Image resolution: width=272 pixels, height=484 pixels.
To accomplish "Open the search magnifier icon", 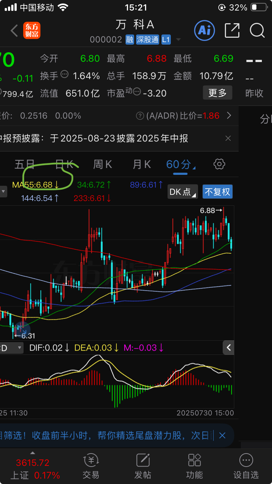I will click(257, 30).
